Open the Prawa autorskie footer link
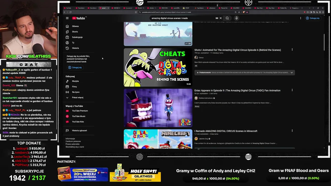Viewport: 331px width, 186px height. (x=72, y=144)
